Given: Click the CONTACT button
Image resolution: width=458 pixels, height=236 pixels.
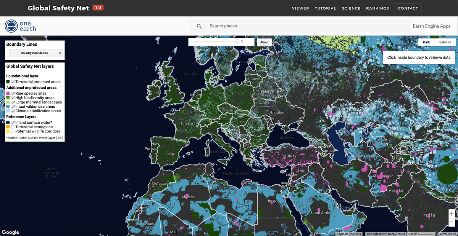Looking at the screenshot, I should [x=408, y=8].
